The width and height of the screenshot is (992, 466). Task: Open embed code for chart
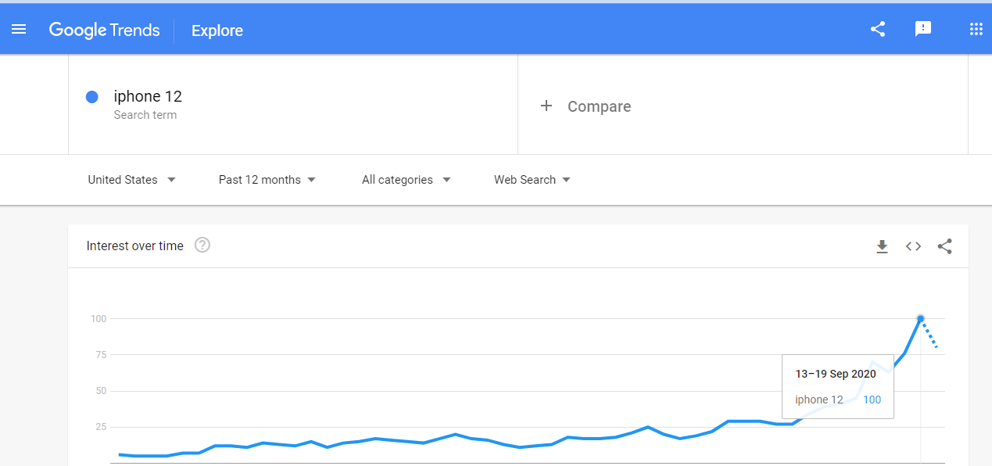point(913,246)
